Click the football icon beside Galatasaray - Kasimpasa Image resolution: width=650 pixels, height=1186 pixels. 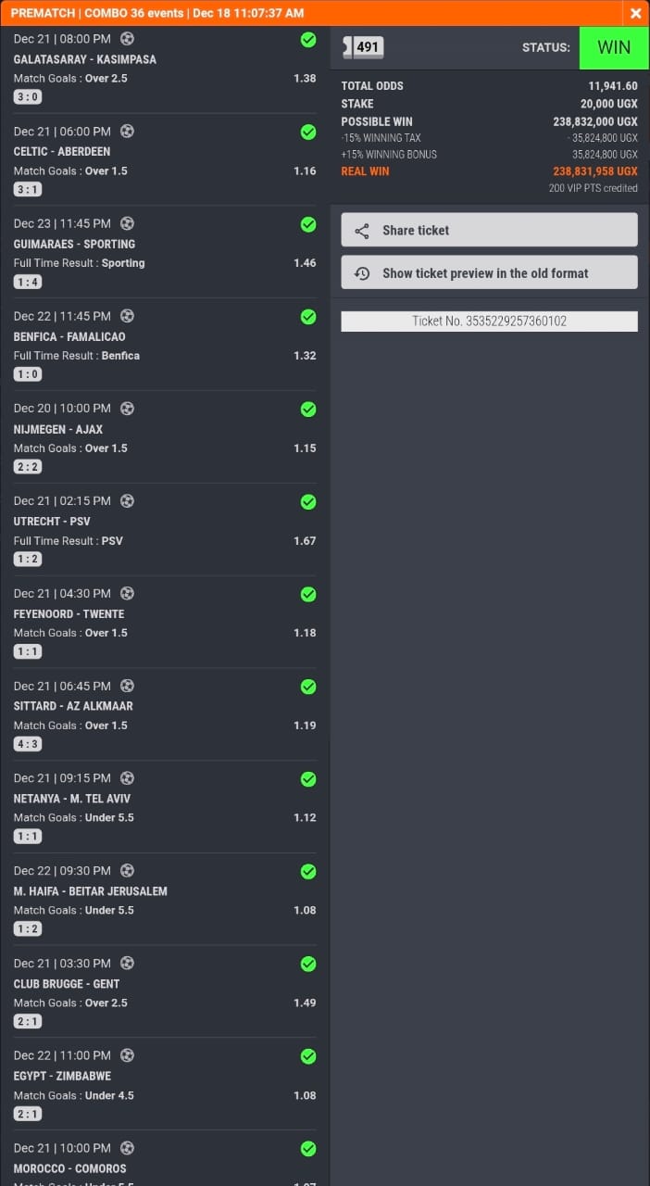click(x=127, y=39)
